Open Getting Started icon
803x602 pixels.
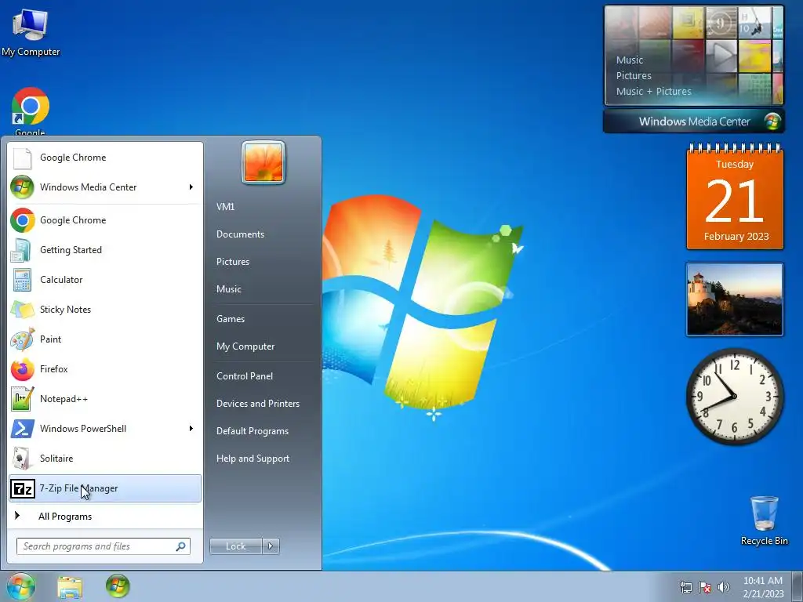[x=22, y=250]
